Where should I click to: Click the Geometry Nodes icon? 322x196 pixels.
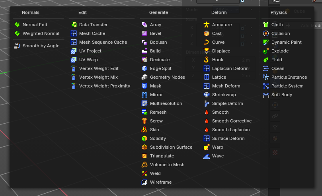(x=144, y=77)
